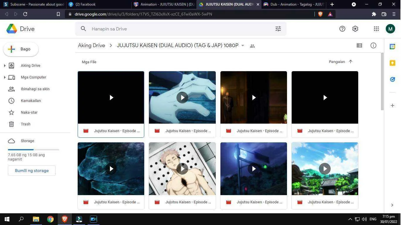Open Ibinahagi sa akin in sidebar
Image resolution: width=401 pixels, height=225 pixels.
pos(35,89)
